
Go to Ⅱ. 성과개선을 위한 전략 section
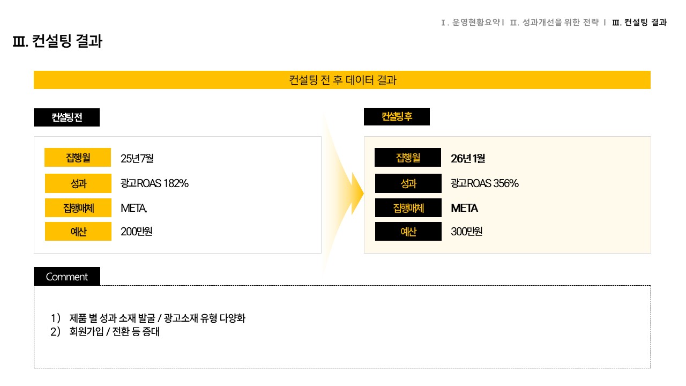tap(554, 23)
